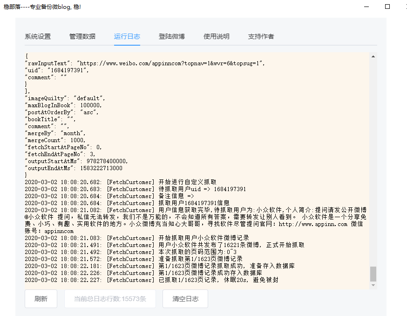Open the 系统设置 tab
The width and height of the screenshot is (407, 316).
38,36
